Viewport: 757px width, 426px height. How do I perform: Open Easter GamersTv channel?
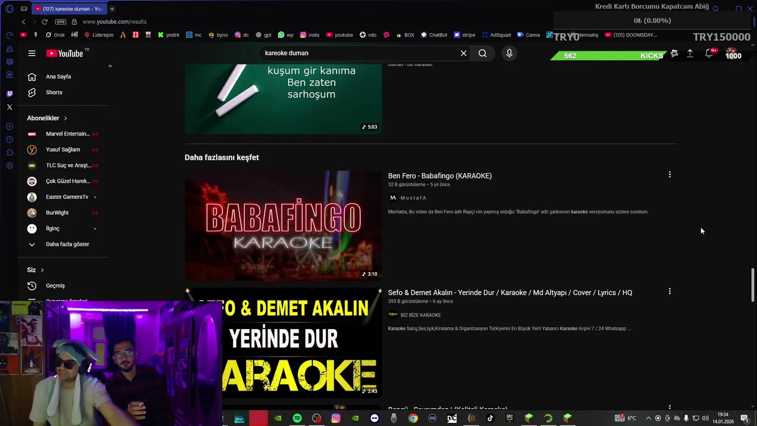(63, 196)
